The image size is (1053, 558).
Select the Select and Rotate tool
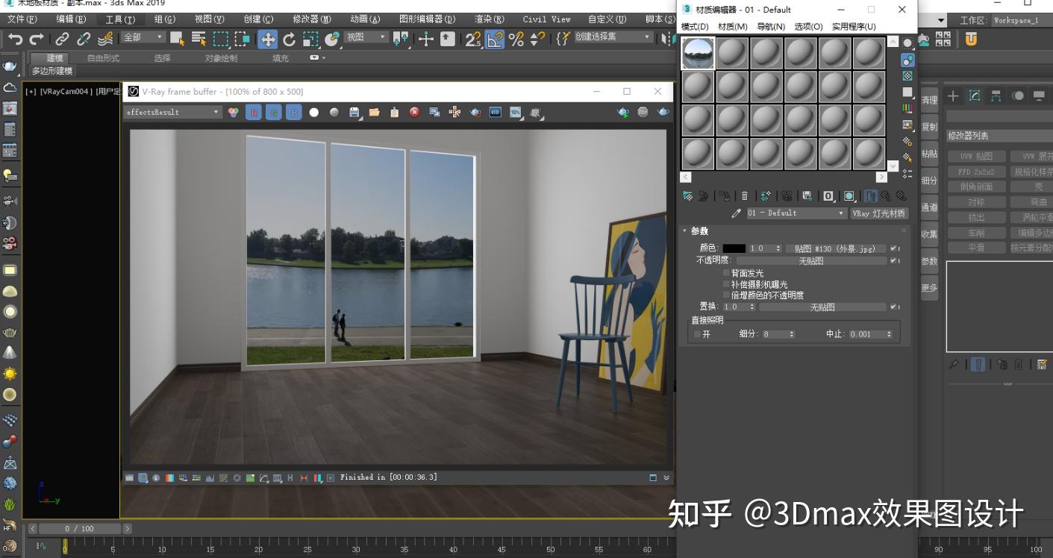[287, 40]
